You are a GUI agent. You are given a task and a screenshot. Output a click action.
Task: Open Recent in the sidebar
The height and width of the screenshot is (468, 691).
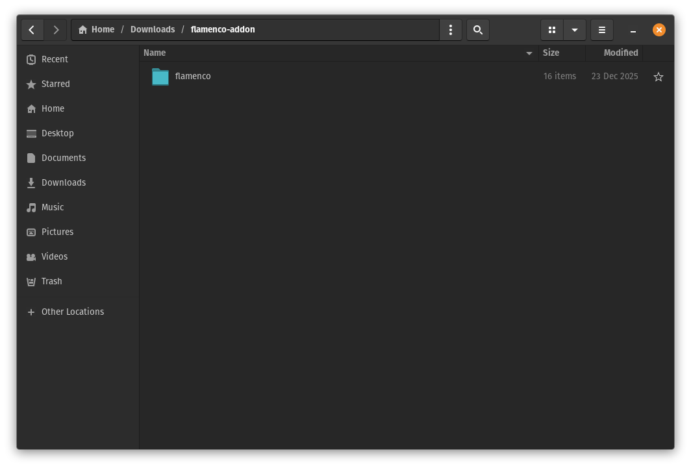coord(55,59)
